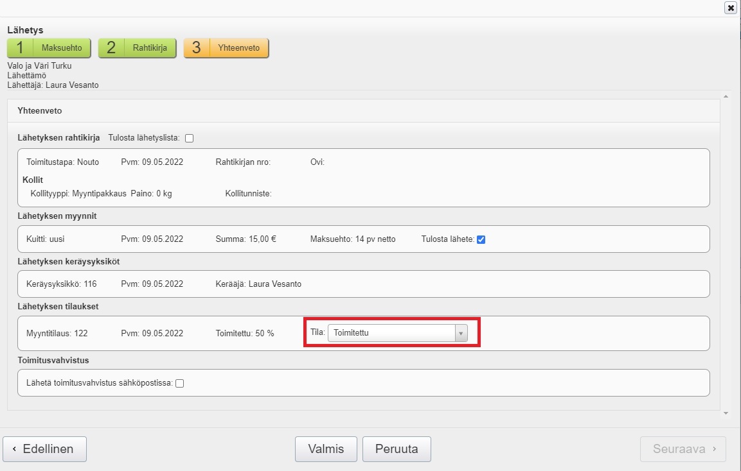Tick Lähetä toimitusvahvistus sähköpostissa checkbox
741x471 pixels.
[180, 383]
